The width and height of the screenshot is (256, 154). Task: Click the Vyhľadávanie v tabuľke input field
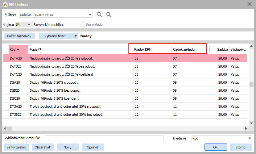(x=104, y=138)
